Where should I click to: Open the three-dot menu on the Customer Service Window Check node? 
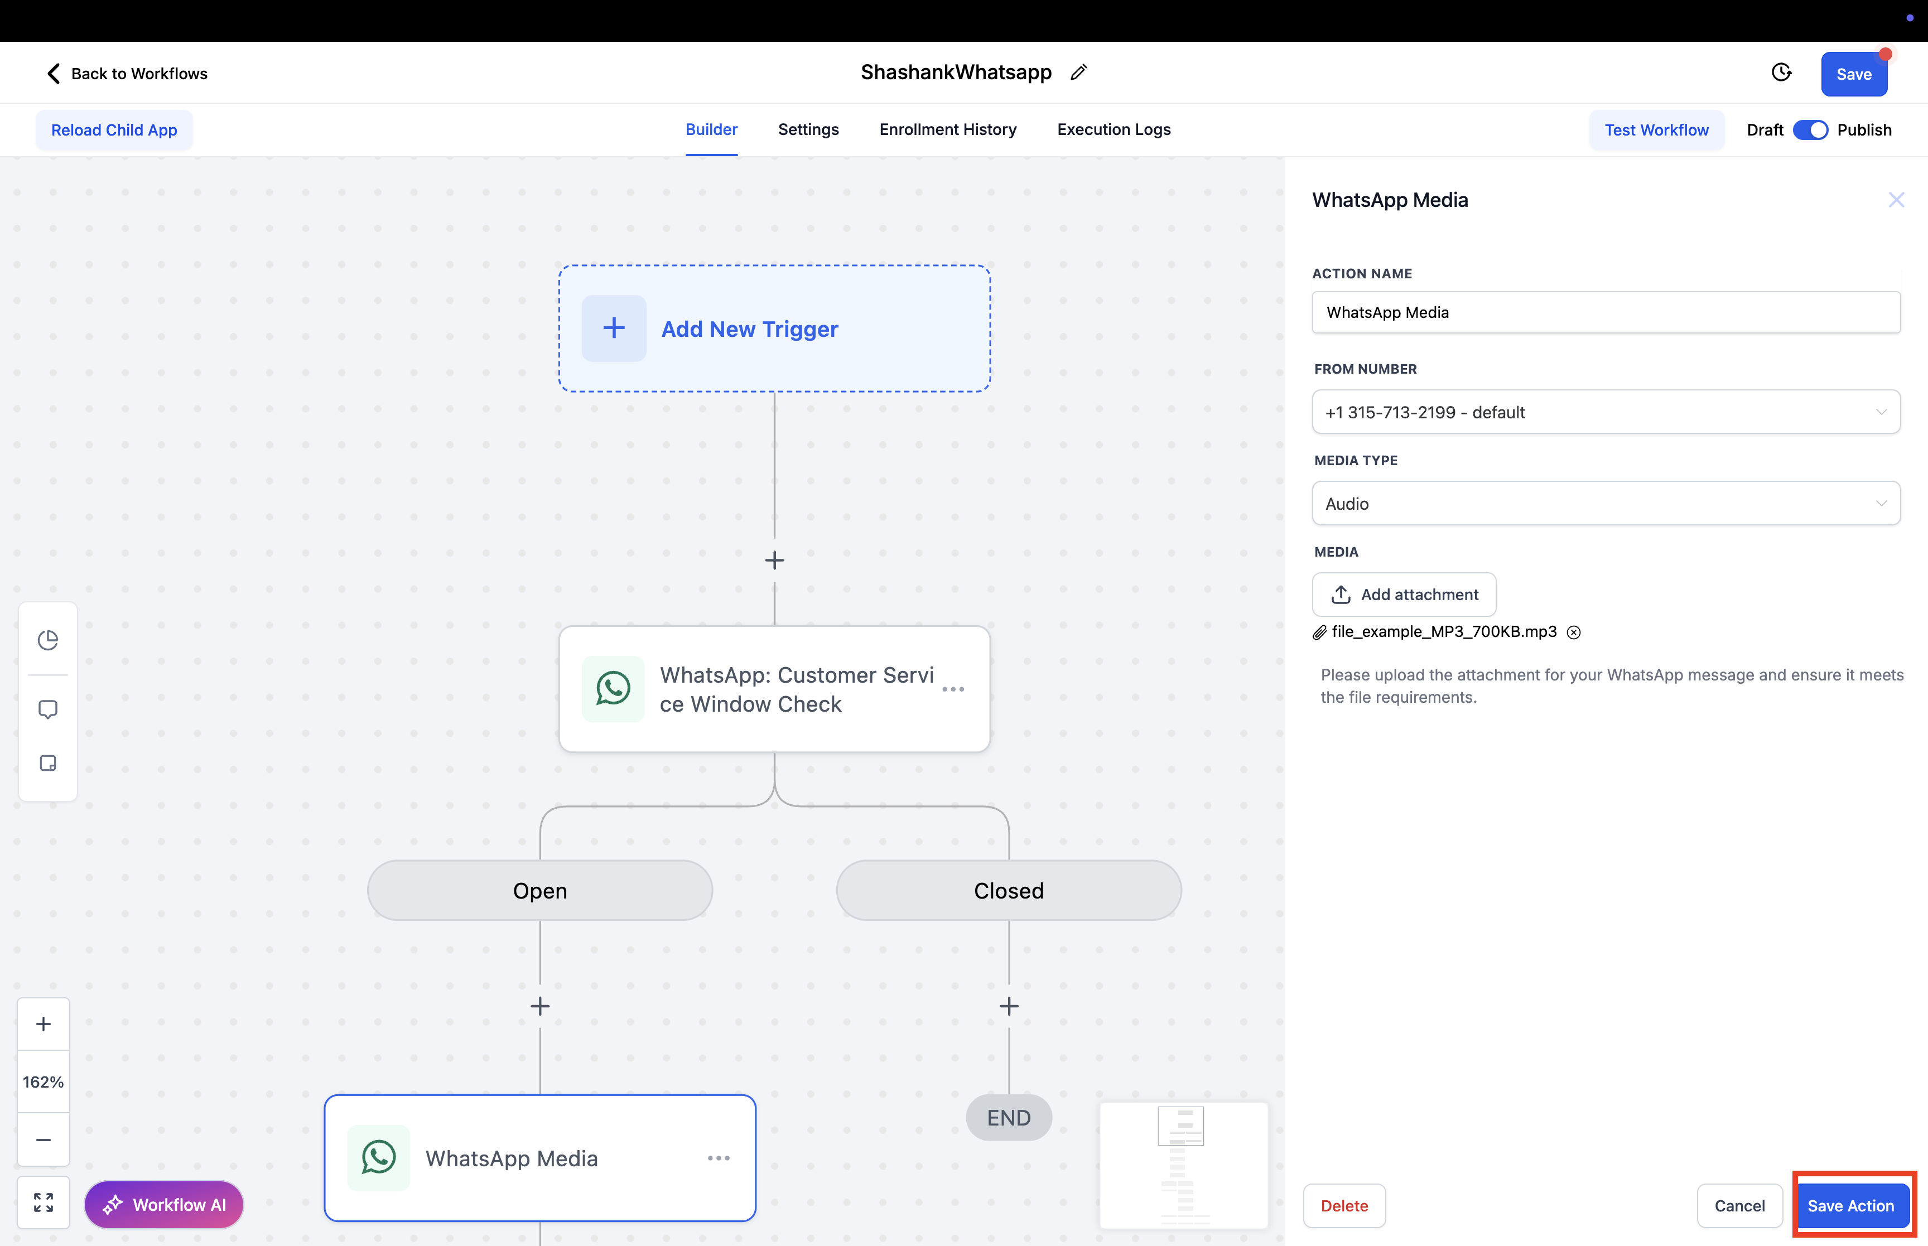coord(953,689)
